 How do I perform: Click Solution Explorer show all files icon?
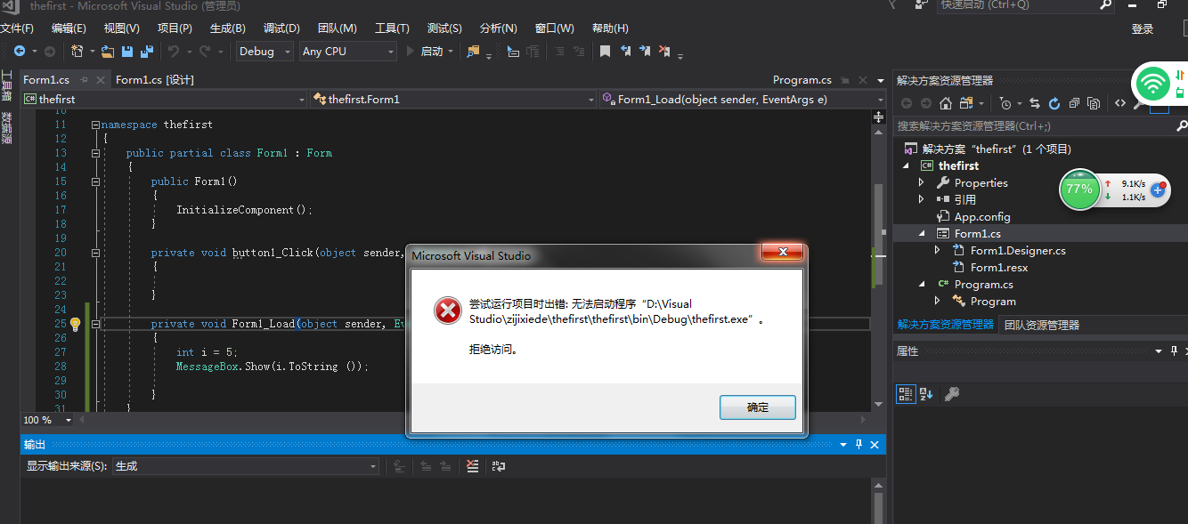(1094, 103)
